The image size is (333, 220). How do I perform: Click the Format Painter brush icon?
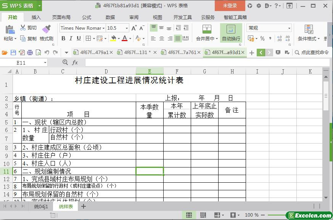click(x=46, y=29)
